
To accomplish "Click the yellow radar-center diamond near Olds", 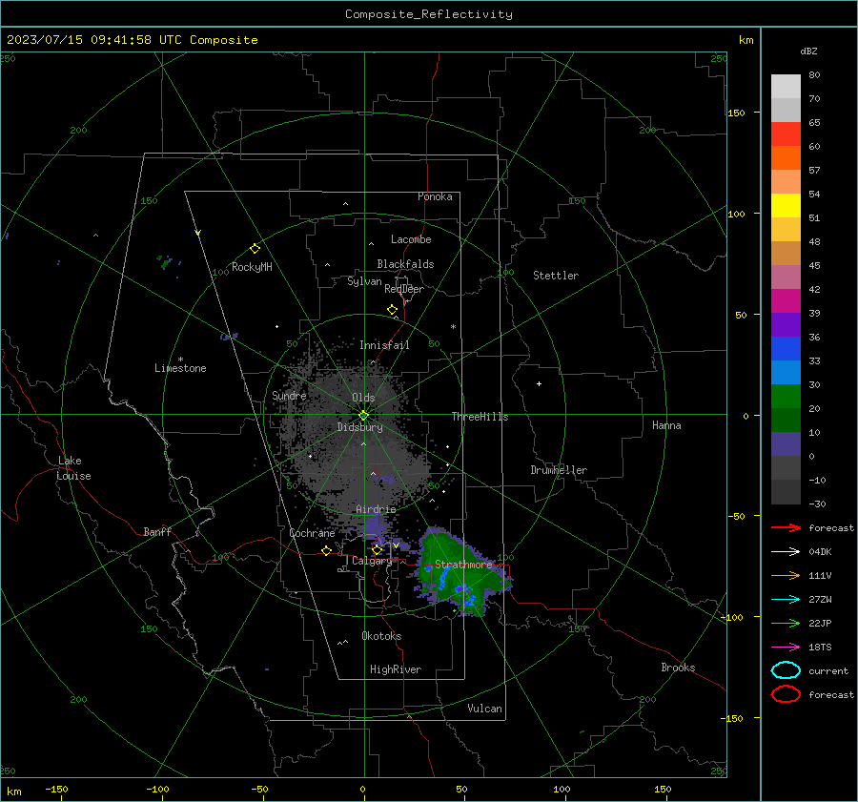I will [364, 416].
